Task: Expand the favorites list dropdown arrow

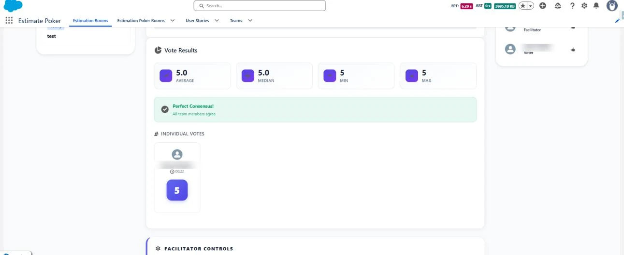Action: (x=530, y=6)
